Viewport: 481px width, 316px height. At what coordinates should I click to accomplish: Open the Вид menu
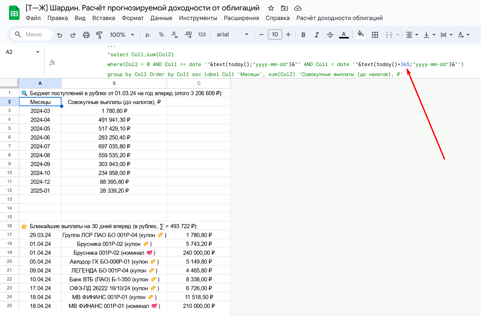[80, 18]
